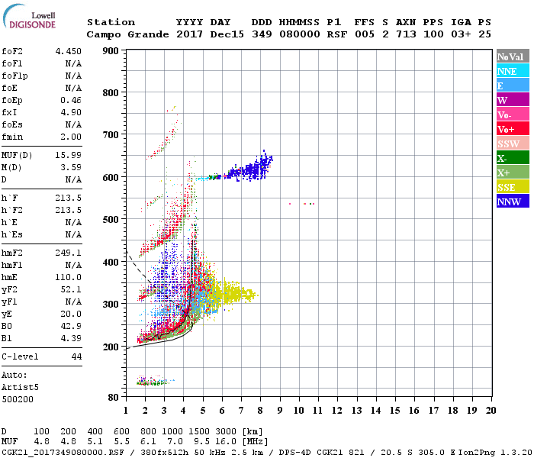
Task: Click the MUF(D) value 15.99
Action: (x=69, y=156)
